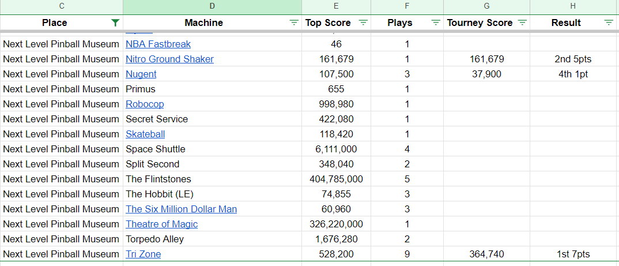Select top score cell 422,080
This screenshot has width=619, height=266.
coord(337,119)
